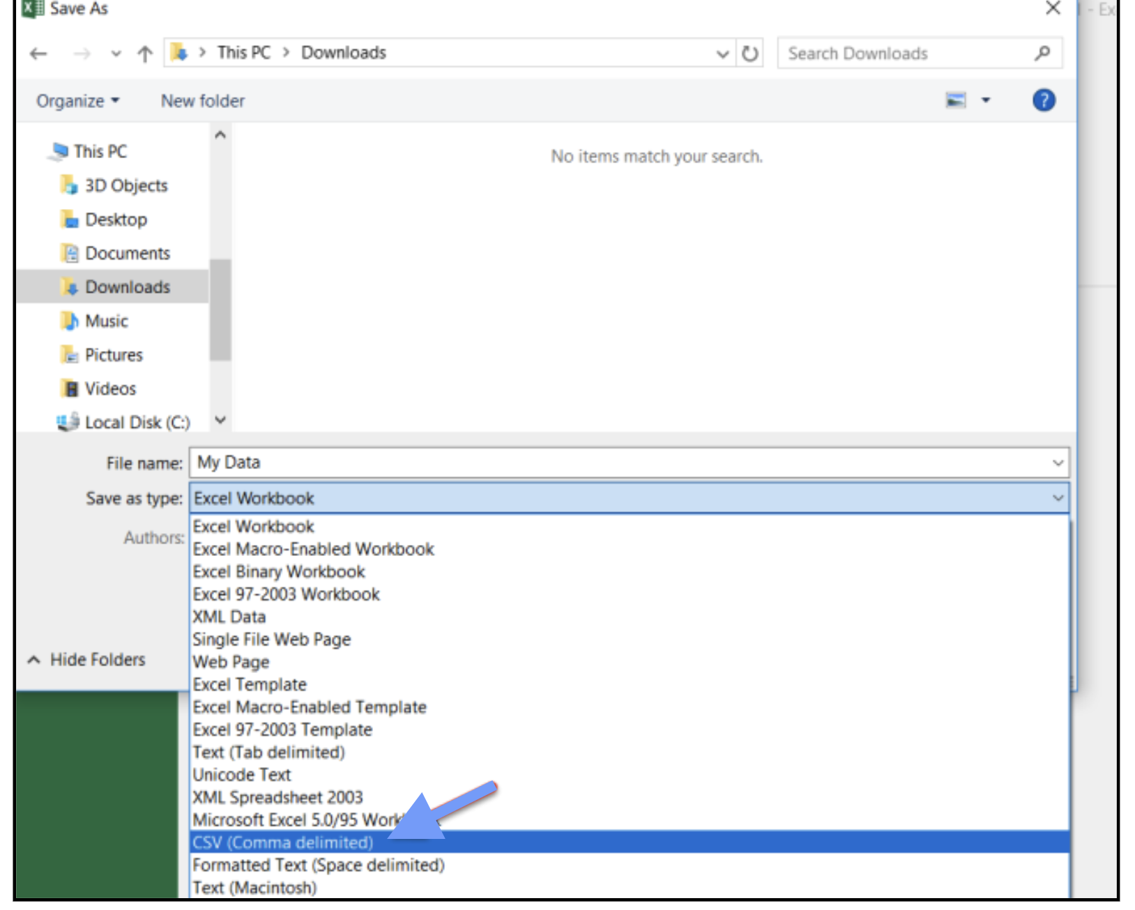The width and height of the screenshot is (1135, 910).
Task: Open Desktop in the navigation pane
Action: 116,219
